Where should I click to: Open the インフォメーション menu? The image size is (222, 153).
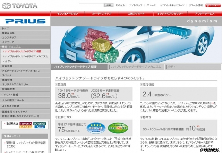(x=68, y=14)
